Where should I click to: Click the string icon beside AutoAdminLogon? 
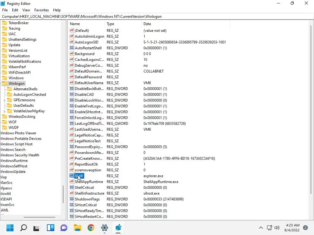click(72, 36)
